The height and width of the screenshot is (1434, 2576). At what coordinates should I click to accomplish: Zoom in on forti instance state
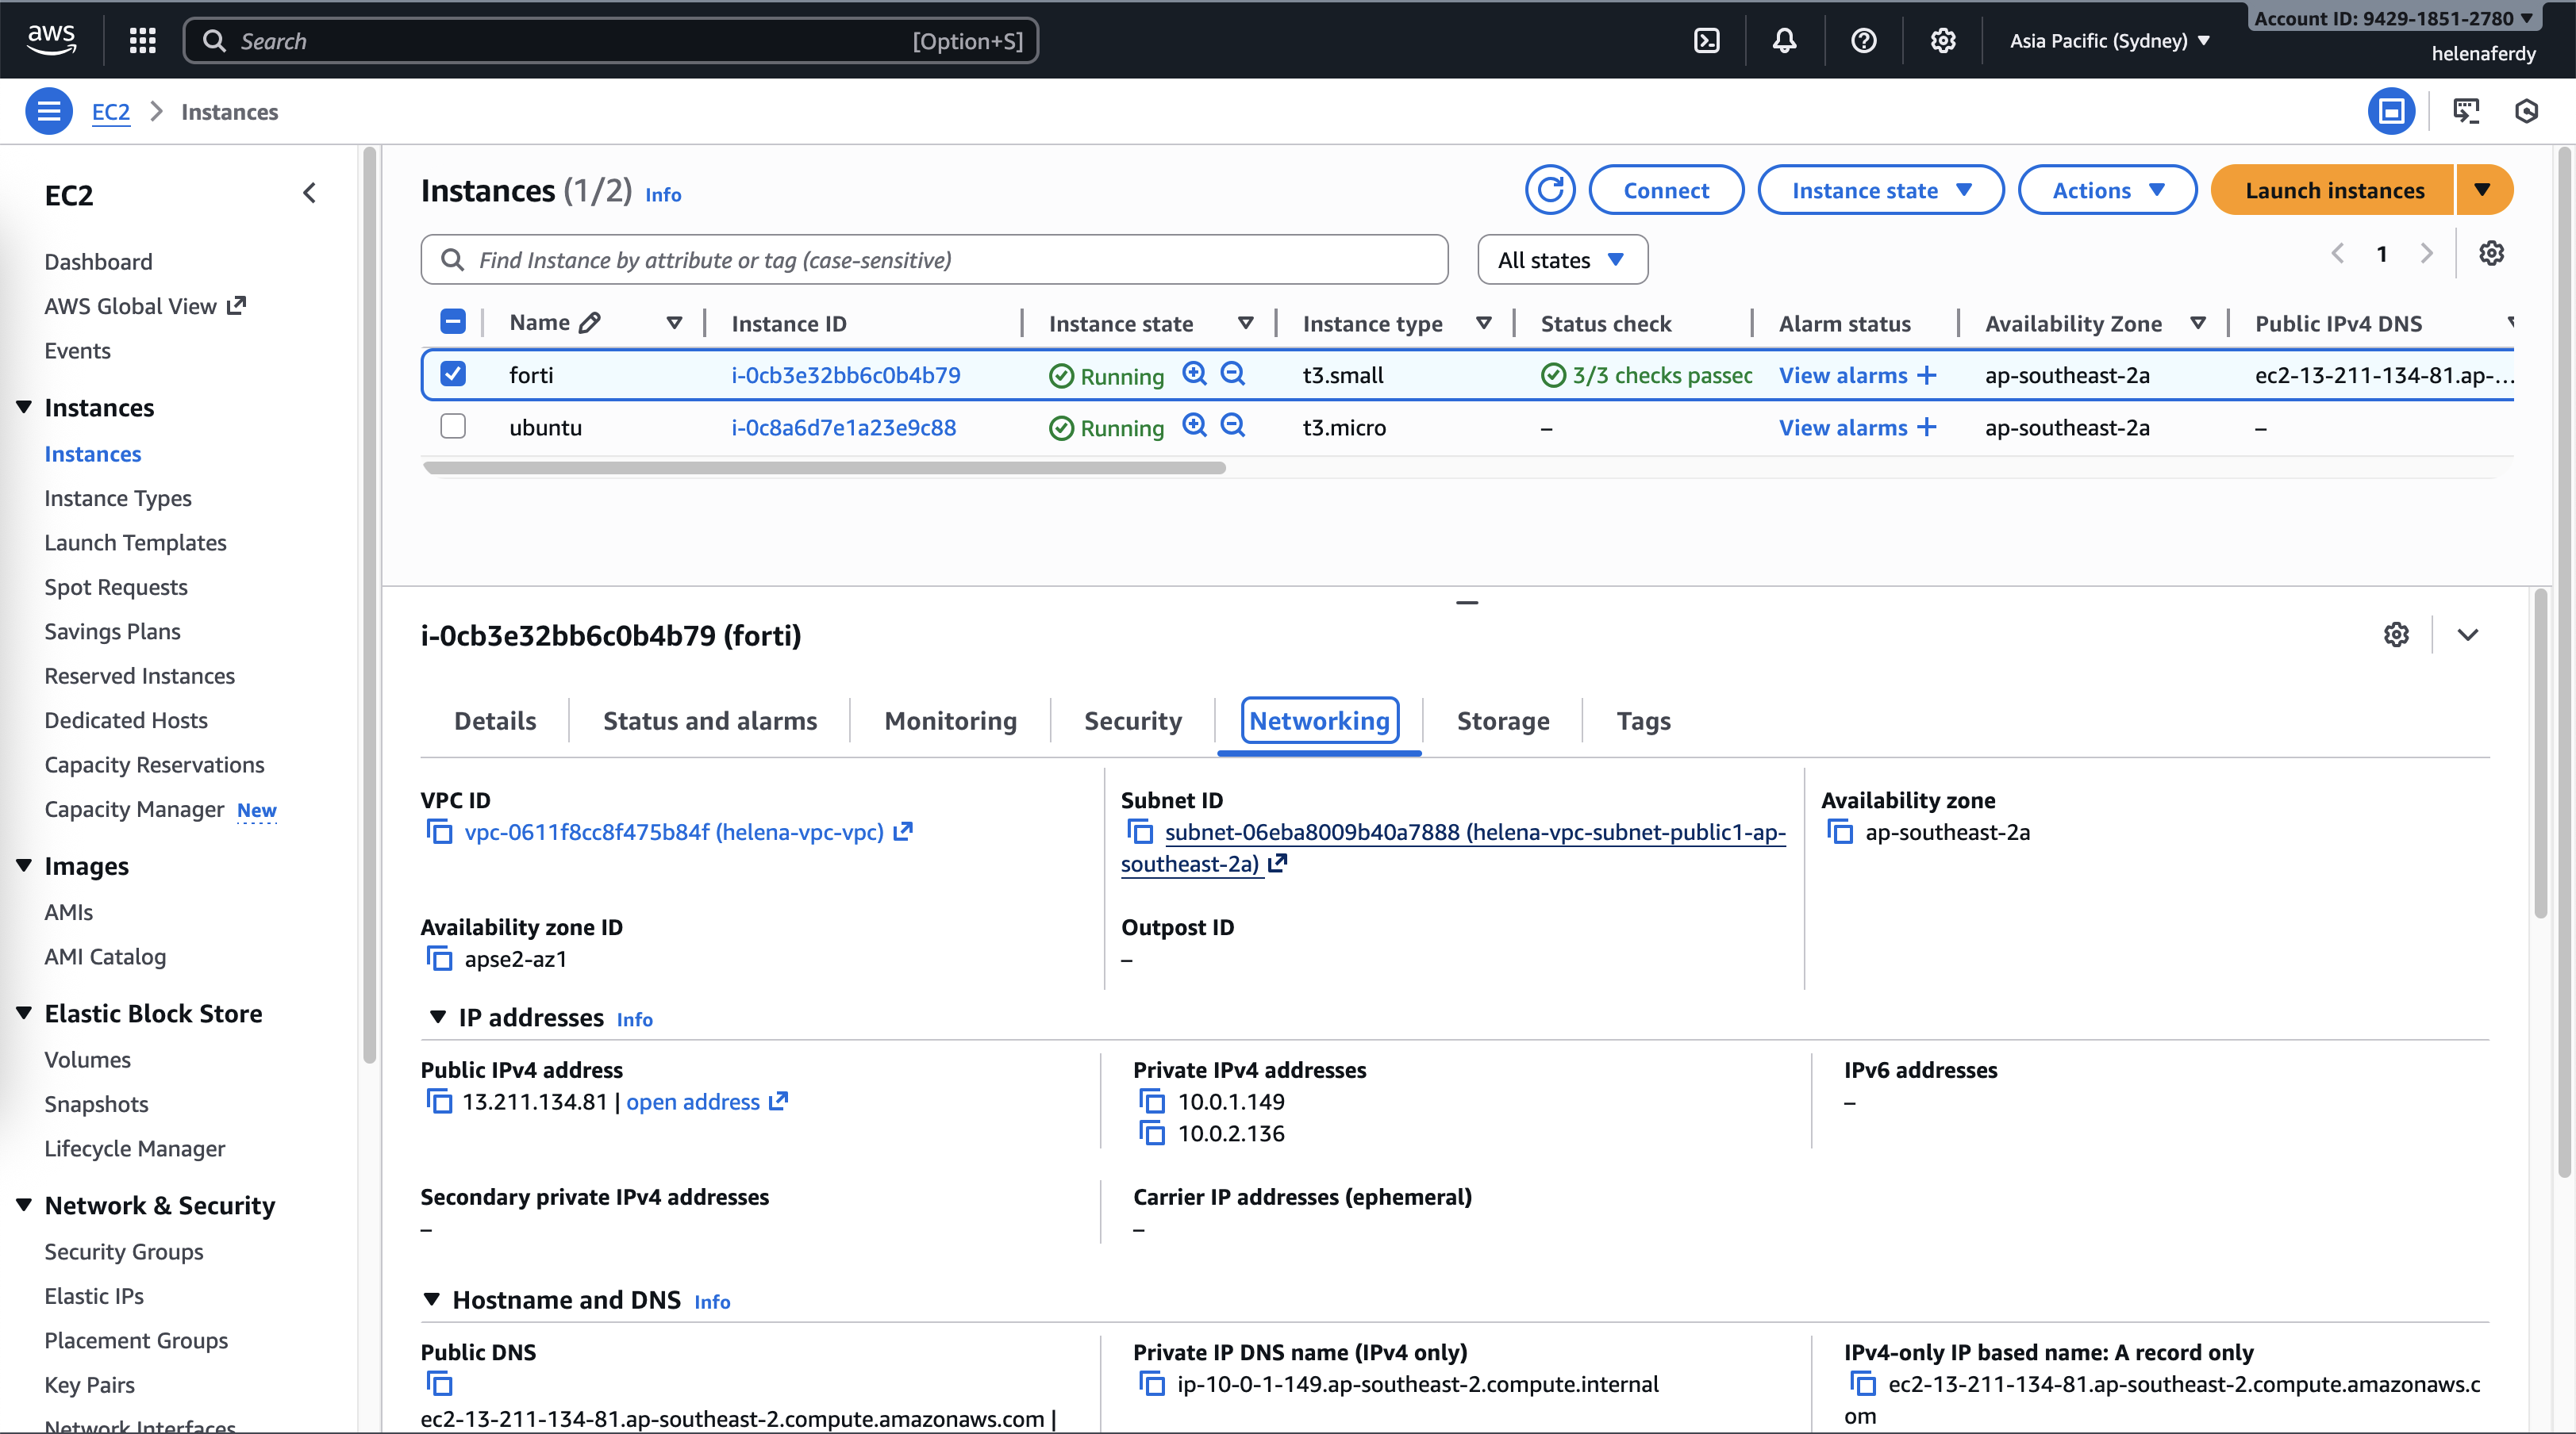coord(1194,374)
